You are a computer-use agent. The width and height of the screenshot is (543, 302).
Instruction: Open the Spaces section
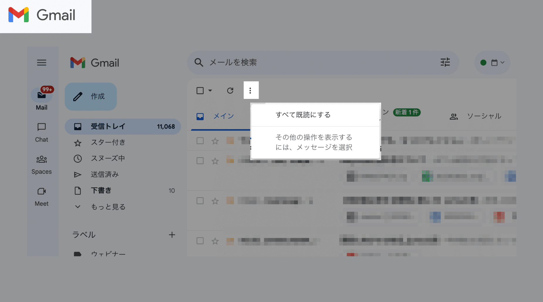point(42,165)
